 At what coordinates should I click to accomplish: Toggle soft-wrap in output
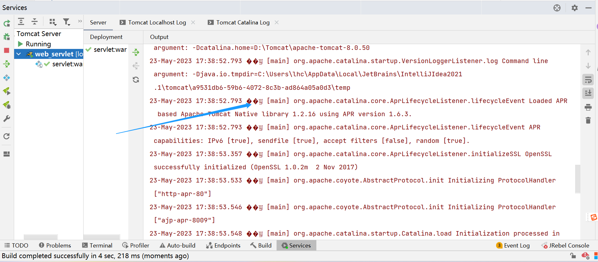(x=588, y=80)
